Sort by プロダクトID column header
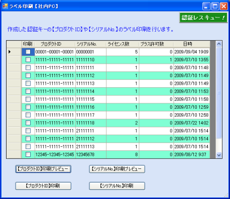 pos(55,44)
